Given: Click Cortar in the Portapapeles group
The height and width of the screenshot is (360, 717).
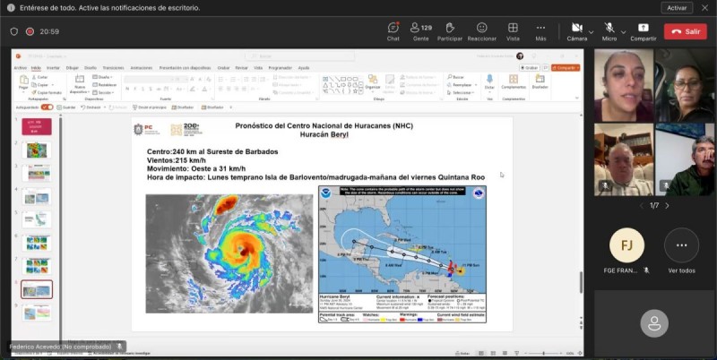Looking at the screenshot, I should tap(39, 77).
